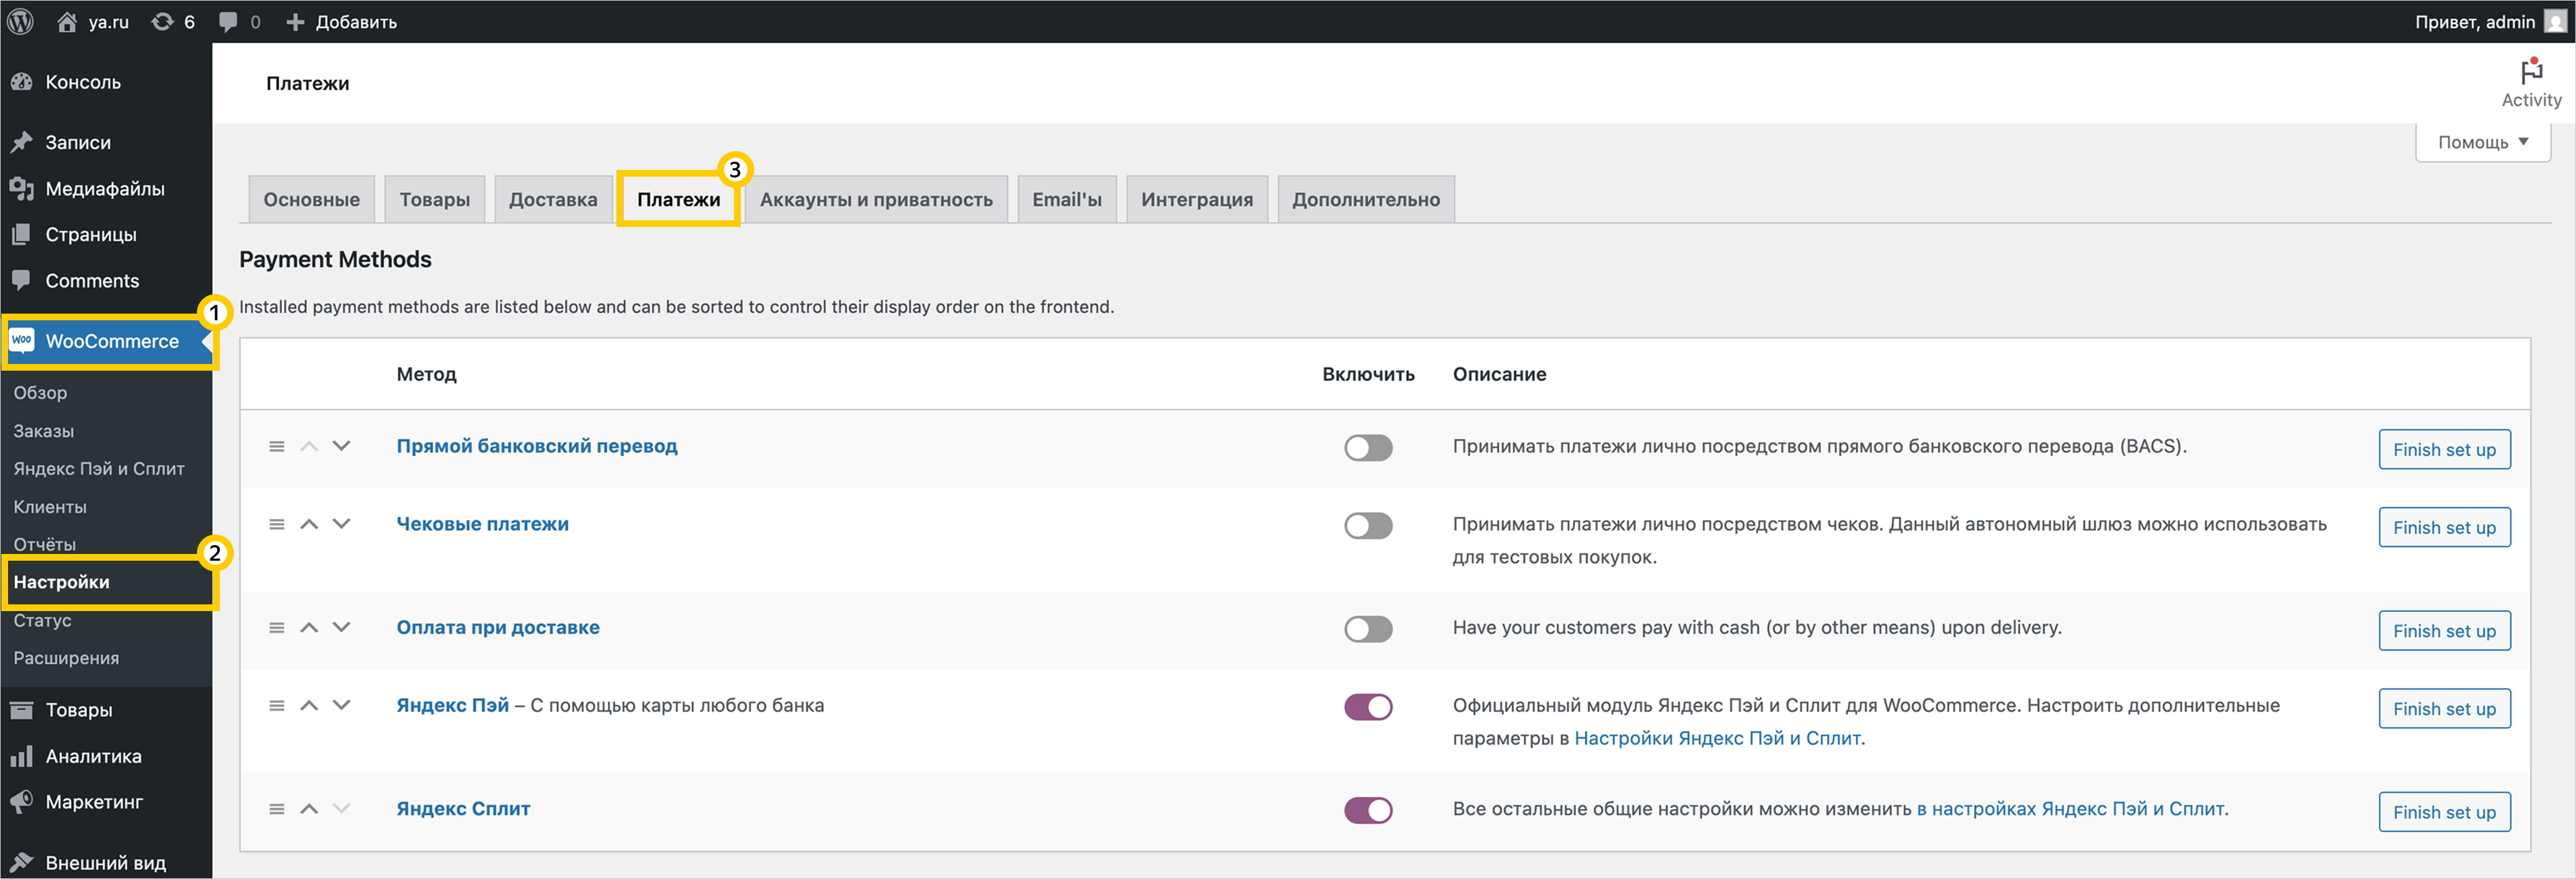Switch to the Доставка tab
Viewport: 2576px width, 879px height.
point(553,200)
